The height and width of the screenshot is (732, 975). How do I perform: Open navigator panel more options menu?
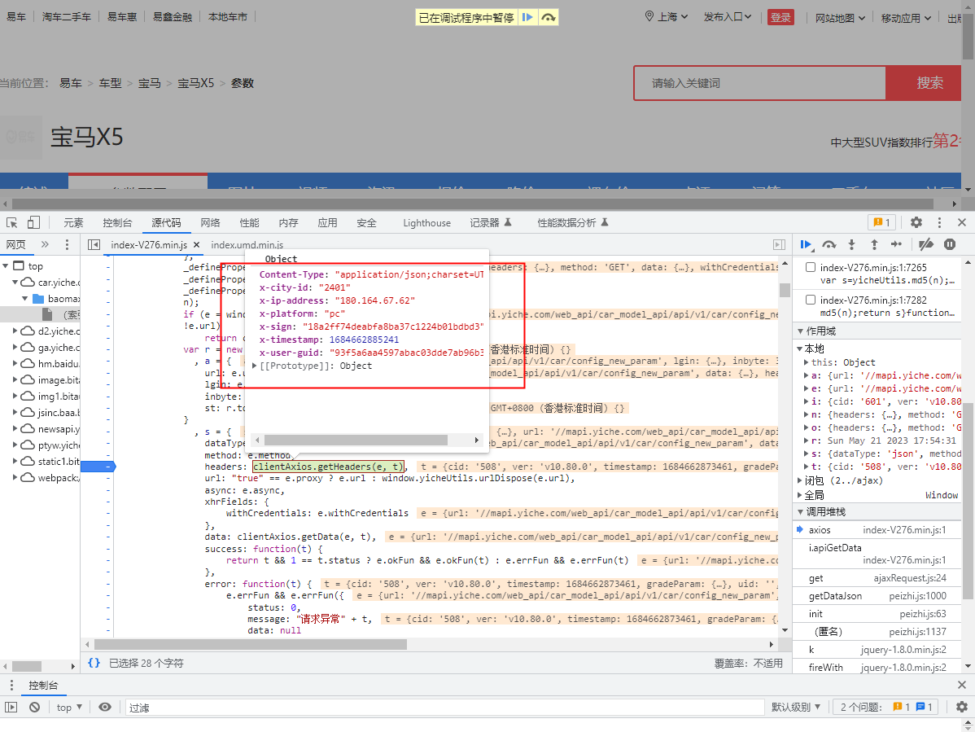click(x=68, y=244)
